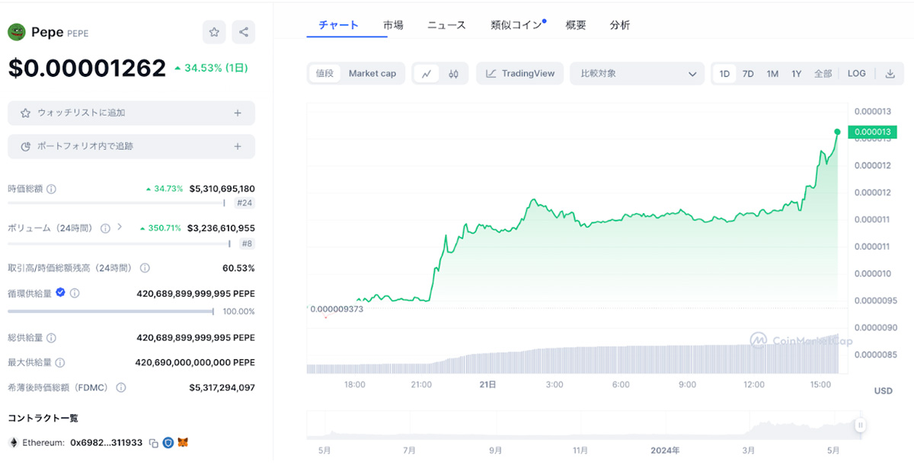Click the 0x6982...311933 contract address
914x468 pixels.
pos(106,443)
